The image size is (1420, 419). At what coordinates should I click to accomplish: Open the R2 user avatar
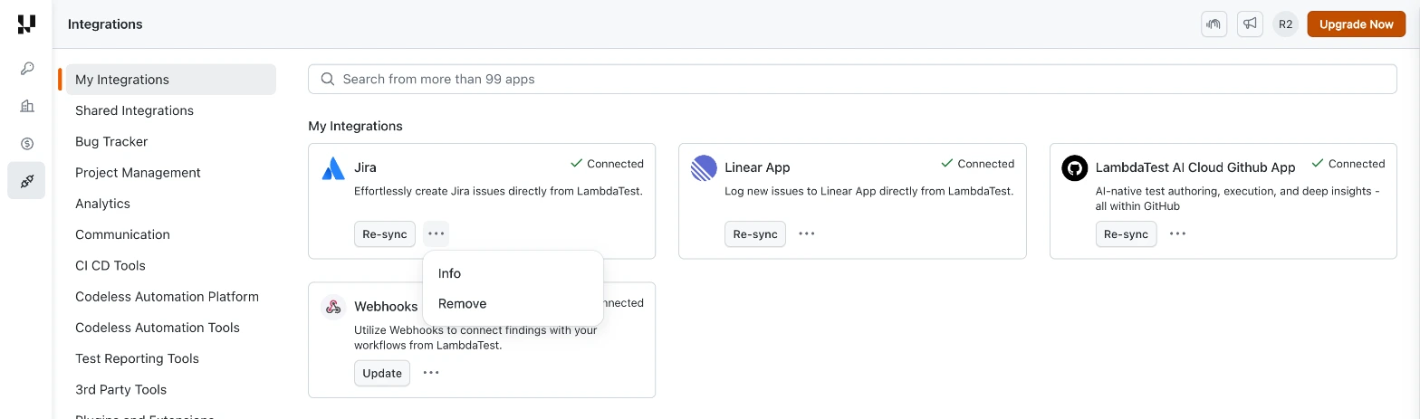pyautogui.click(x=1285, y=24)
